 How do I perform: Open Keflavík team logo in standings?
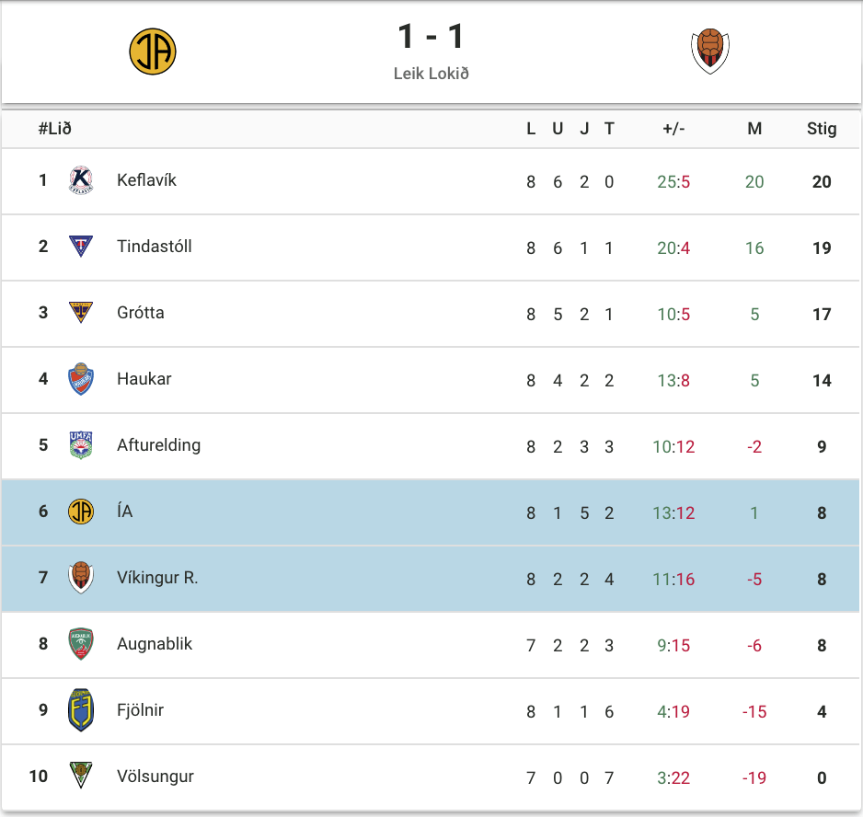tap(81, 180)
